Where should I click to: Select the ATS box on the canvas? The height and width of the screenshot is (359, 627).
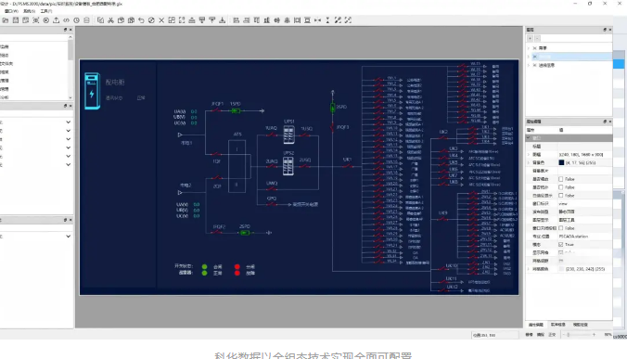237,166
